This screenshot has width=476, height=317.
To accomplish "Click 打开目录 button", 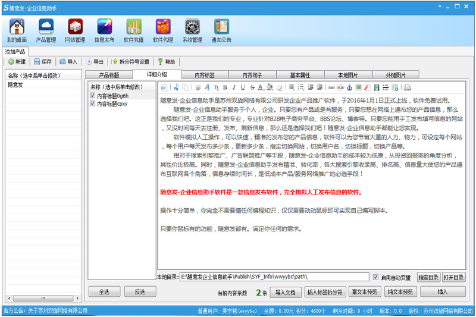I will click(453, 277).
